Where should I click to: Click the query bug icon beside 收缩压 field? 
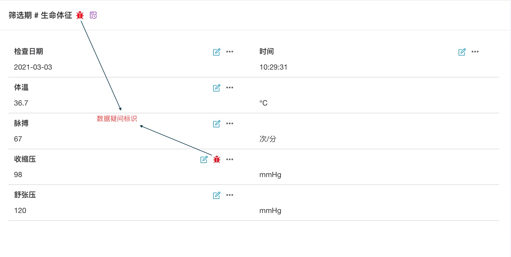216,159
